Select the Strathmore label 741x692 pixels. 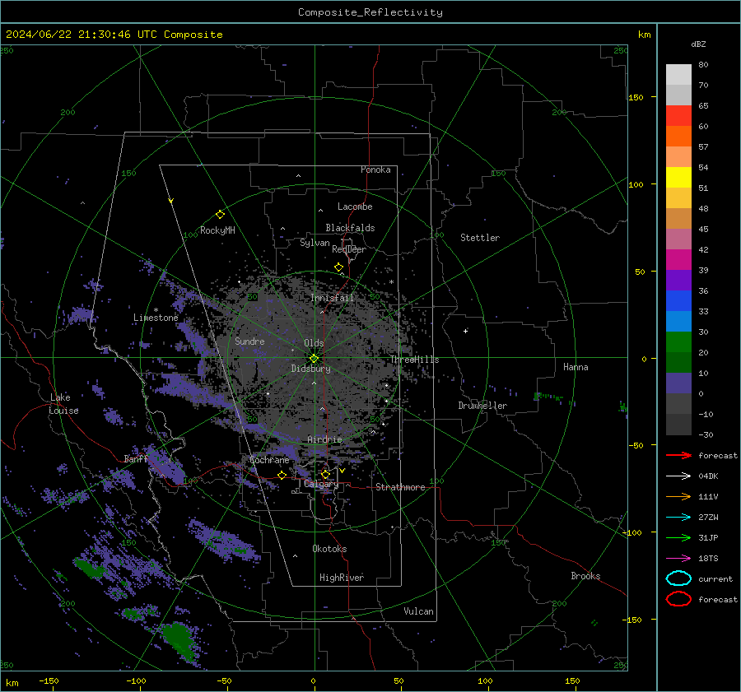pyautogui.click(x=400, y=487)
